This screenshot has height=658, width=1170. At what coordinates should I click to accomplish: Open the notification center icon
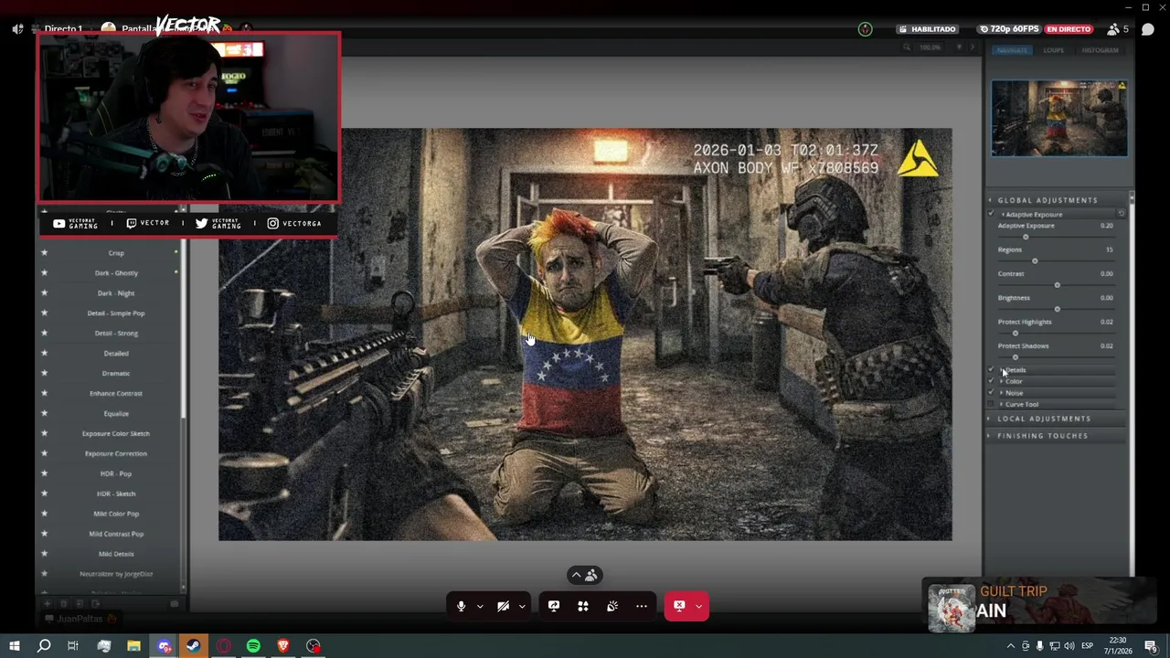click(1152, 646)
